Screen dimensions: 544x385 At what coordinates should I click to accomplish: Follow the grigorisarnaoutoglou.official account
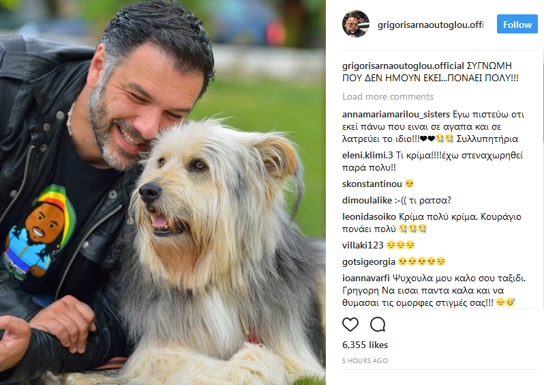pyautogui.click(x=517, y=25)
